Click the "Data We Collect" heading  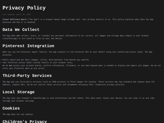pyautogui.click(x=21, y=29)
